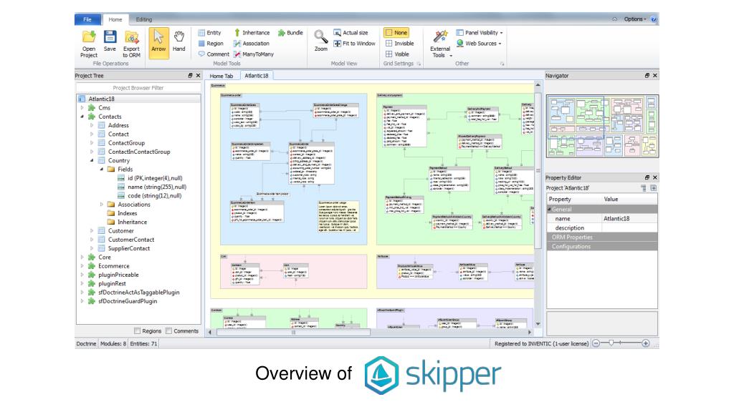This screenshot has width=734, height=412.
Task: Open External Tools
Action: tap(440, 44)
